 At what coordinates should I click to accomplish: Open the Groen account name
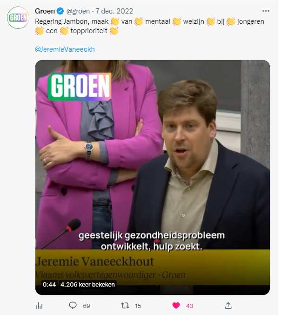click(45, 11)
